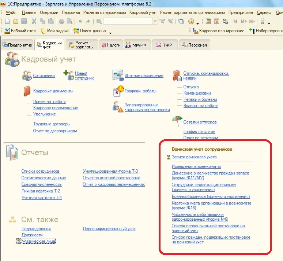Open the Предприятие menu in menu bar
This screenshot has width=283, height=261.
[x=241, y=12]
